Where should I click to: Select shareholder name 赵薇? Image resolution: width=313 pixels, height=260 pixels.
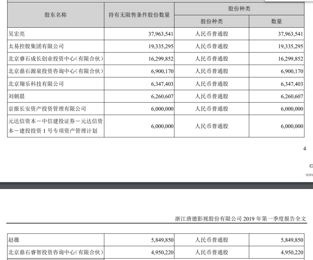[x=14, y=240]
